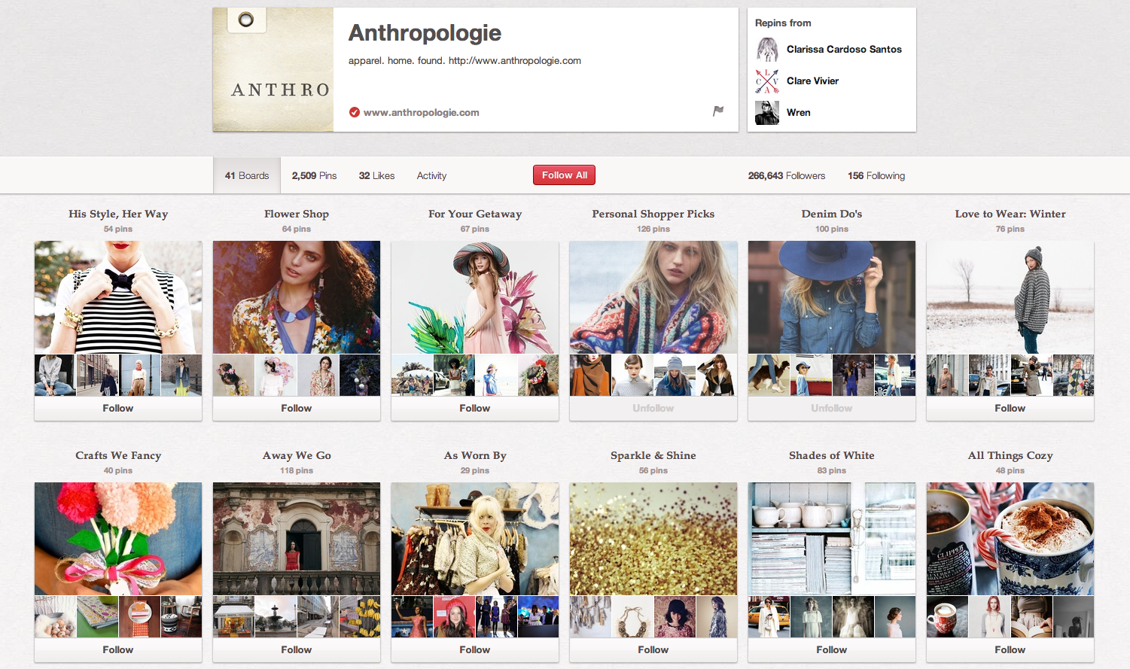Follow the Sparkle & Shine board
The width and height of the screenshot is (1130, 669).
(x=653, y=649)
